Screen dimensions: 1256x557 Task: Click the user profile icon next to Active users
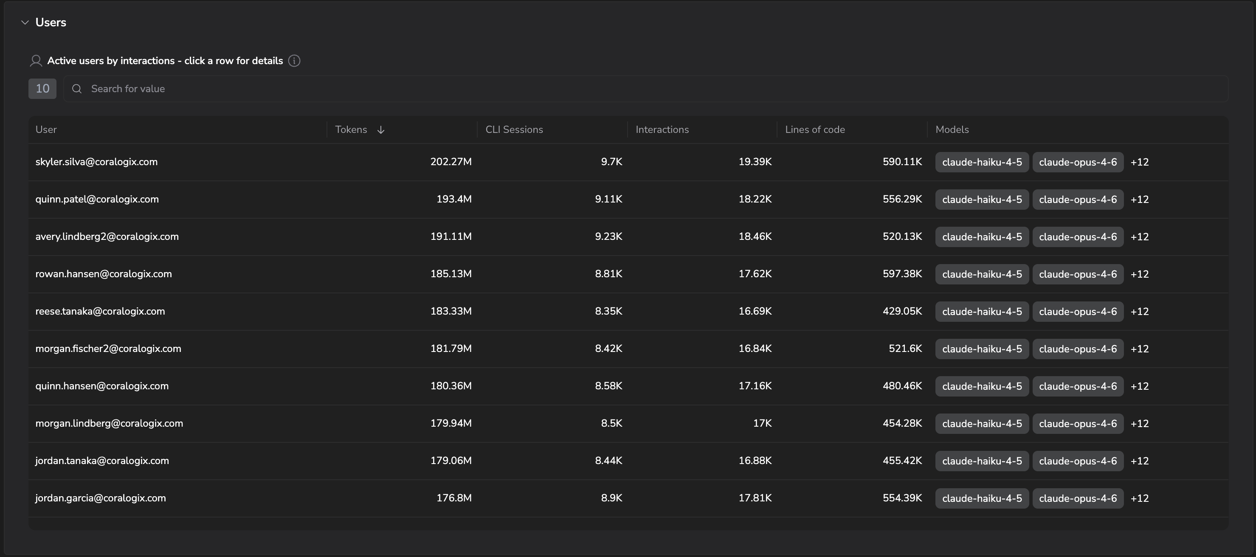pos(36,61)
